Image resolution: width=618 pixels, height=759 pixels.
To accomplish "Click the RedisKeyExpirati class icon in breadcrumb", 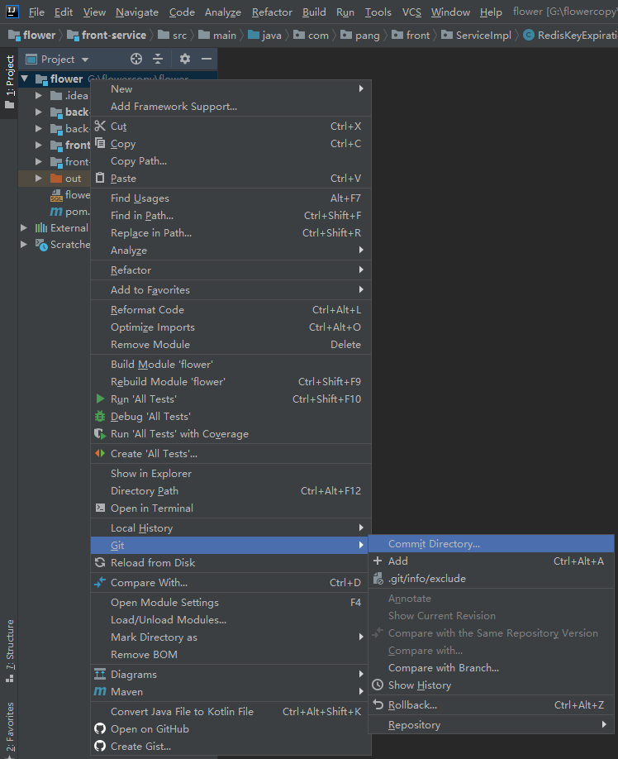I will click(x=529, y=35).
